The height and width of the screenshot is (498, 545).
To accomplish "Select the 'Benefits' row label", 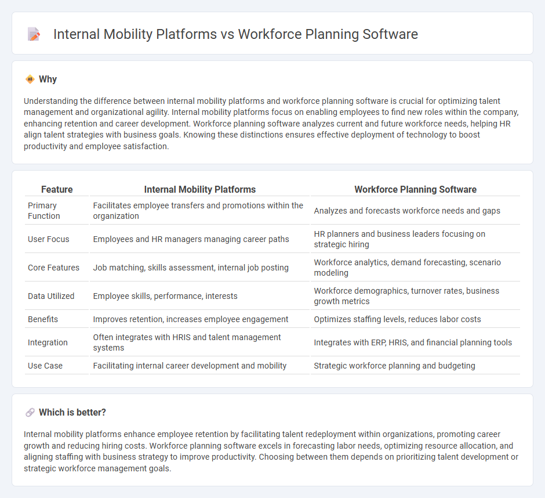I will click(43, 319).
